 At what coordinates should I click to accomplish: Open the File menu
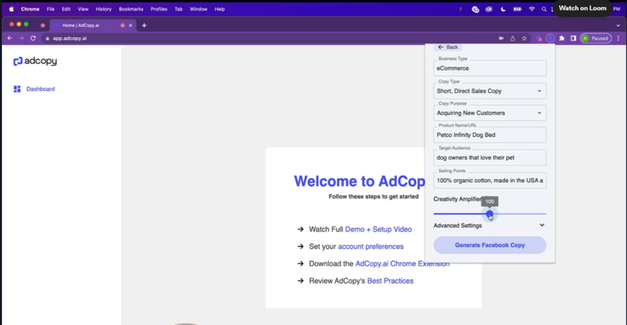point(50,9)
